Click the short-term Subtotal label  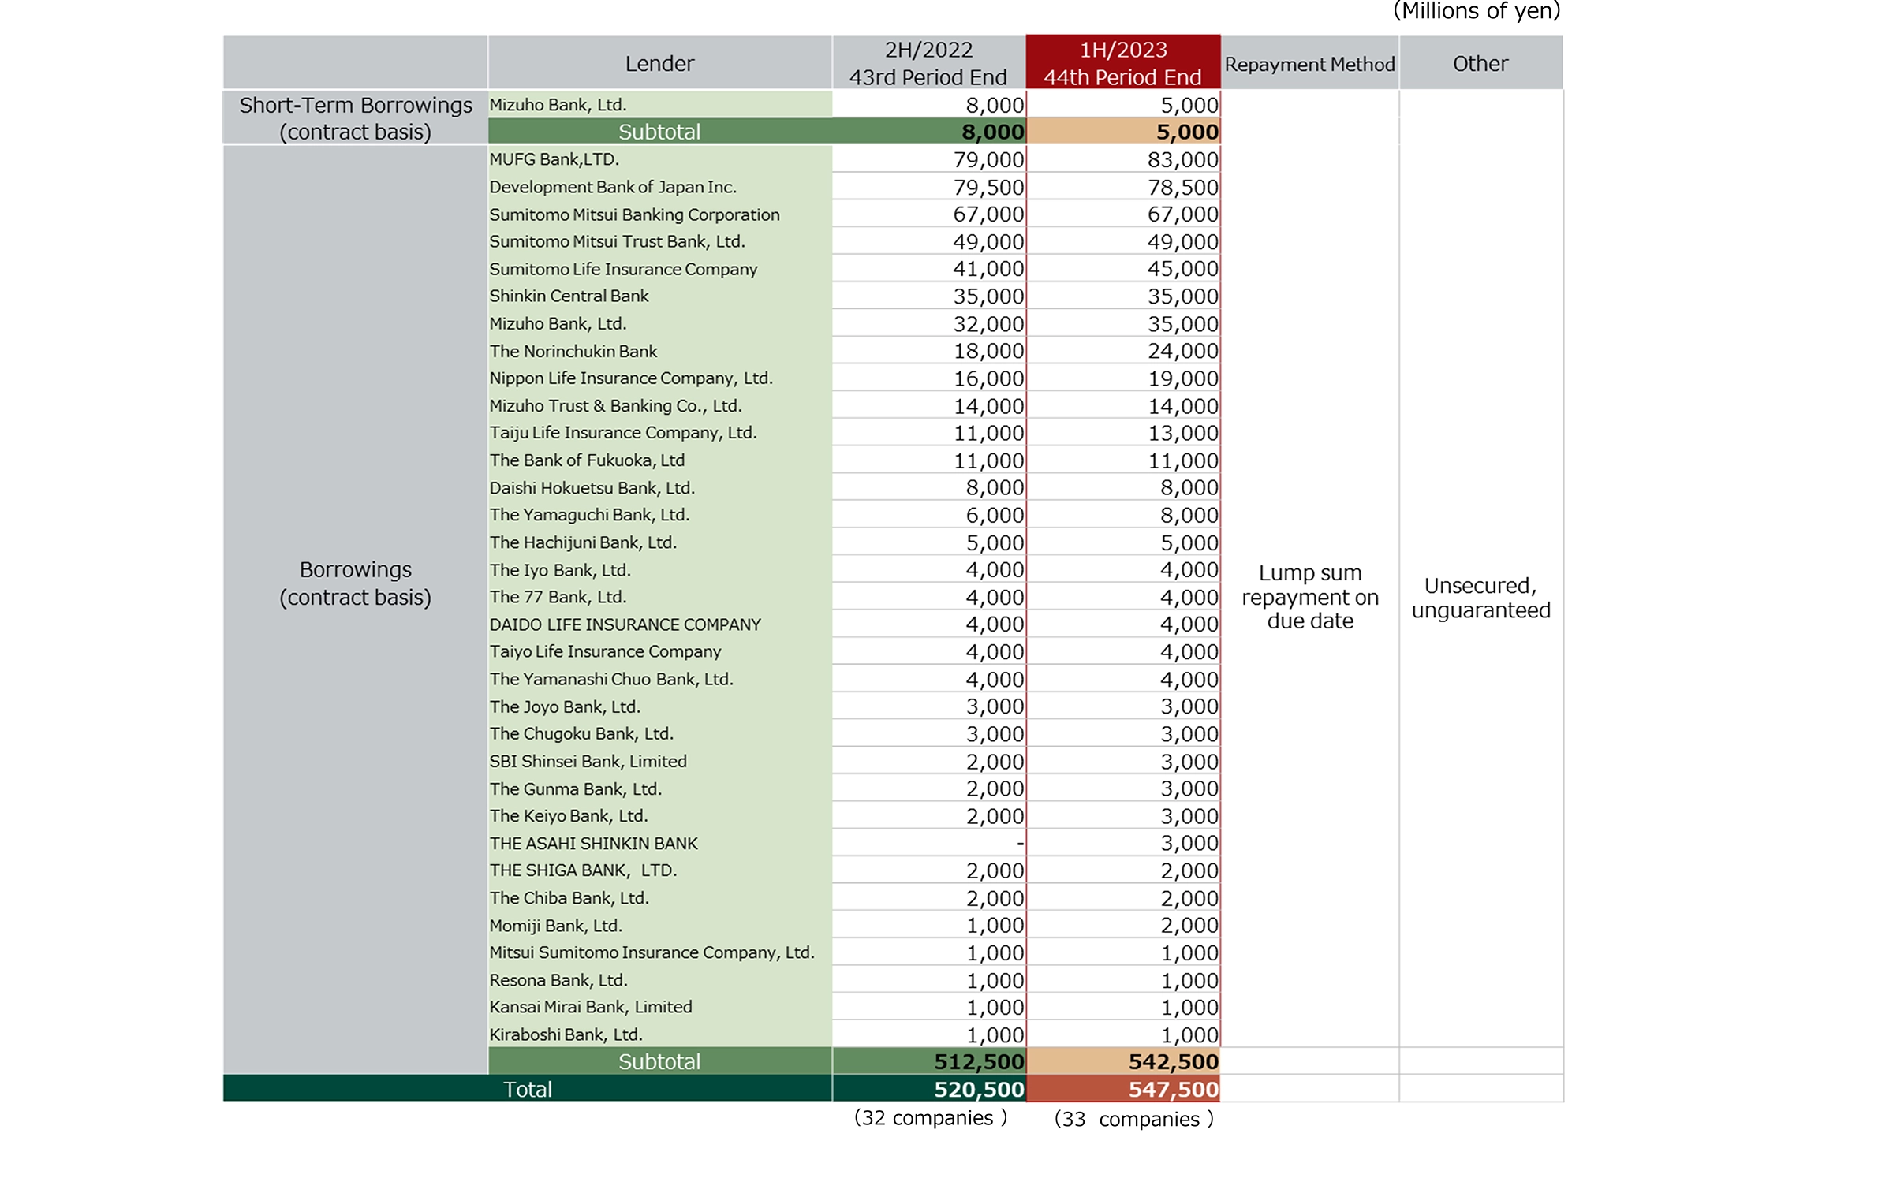(x=659, y=132)
